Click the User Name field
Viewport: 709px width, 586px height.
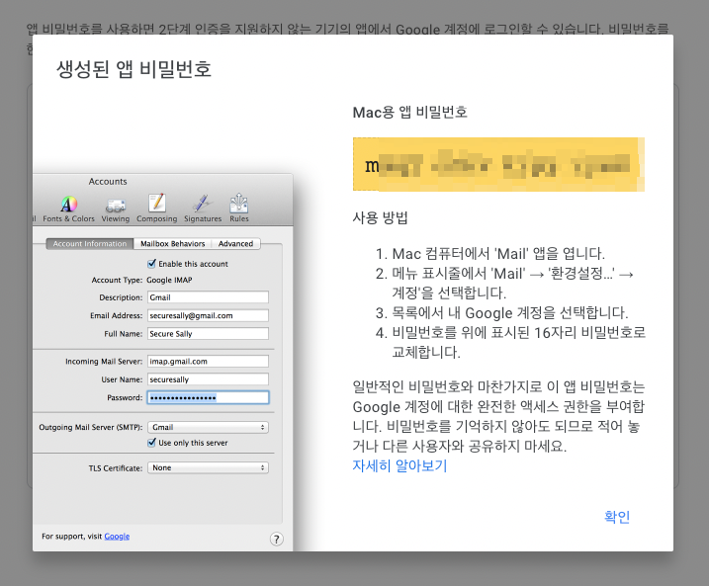click(208, 379)
